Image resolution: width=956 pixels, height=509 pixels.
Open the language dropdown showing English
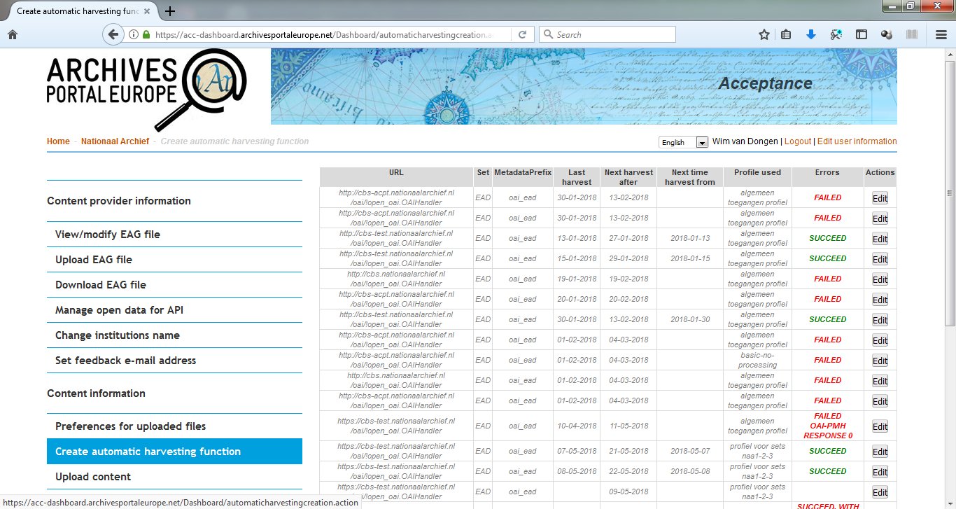pos(684,142)
